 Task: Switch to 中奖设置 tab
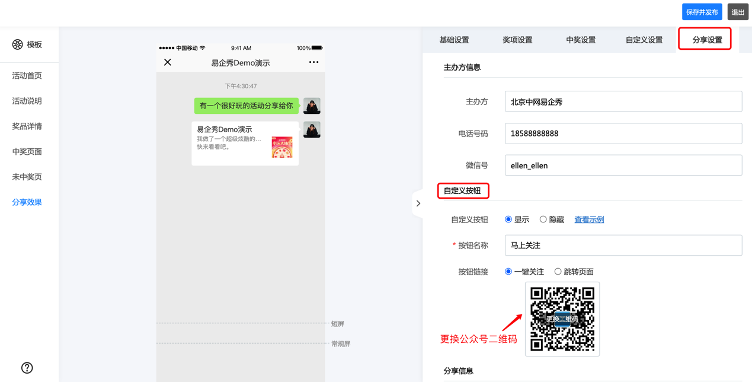point(581,40)
